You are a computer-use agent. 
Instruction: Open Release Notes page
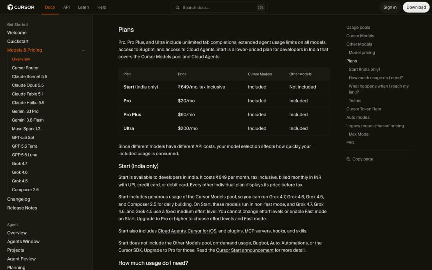(22, 208)
